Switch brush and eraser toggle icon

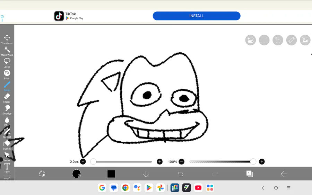pos(42,174)
